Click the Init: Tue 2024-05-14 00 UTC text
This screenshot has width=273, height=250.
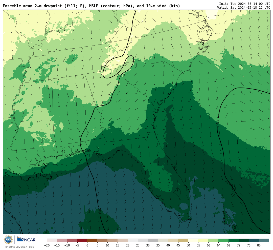pyautogui.click(x=245, y=4)
